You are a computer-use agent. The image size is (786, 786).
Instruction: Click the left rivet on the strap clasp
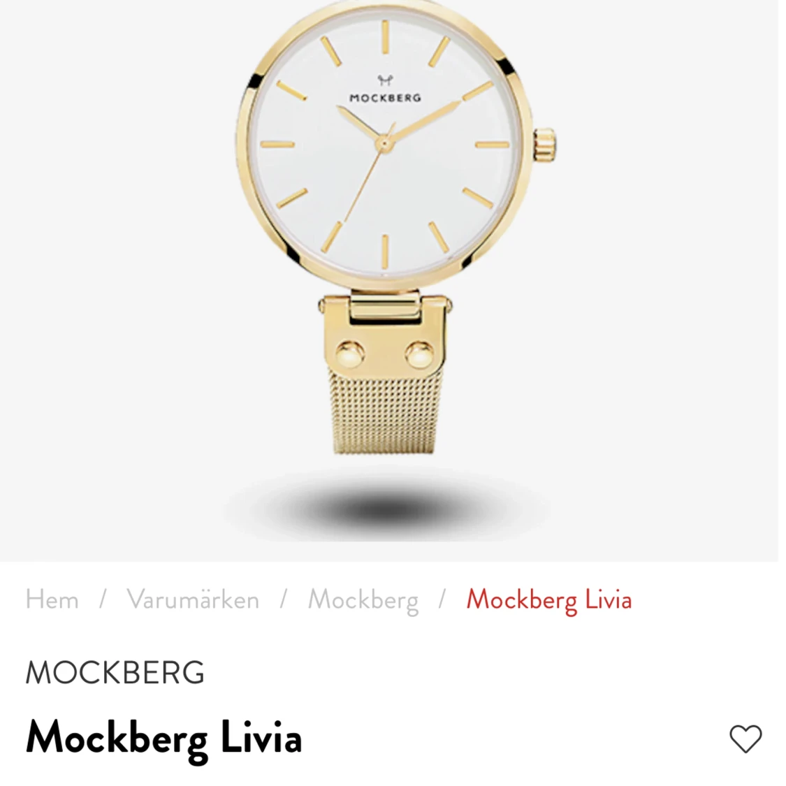point(351,354)
